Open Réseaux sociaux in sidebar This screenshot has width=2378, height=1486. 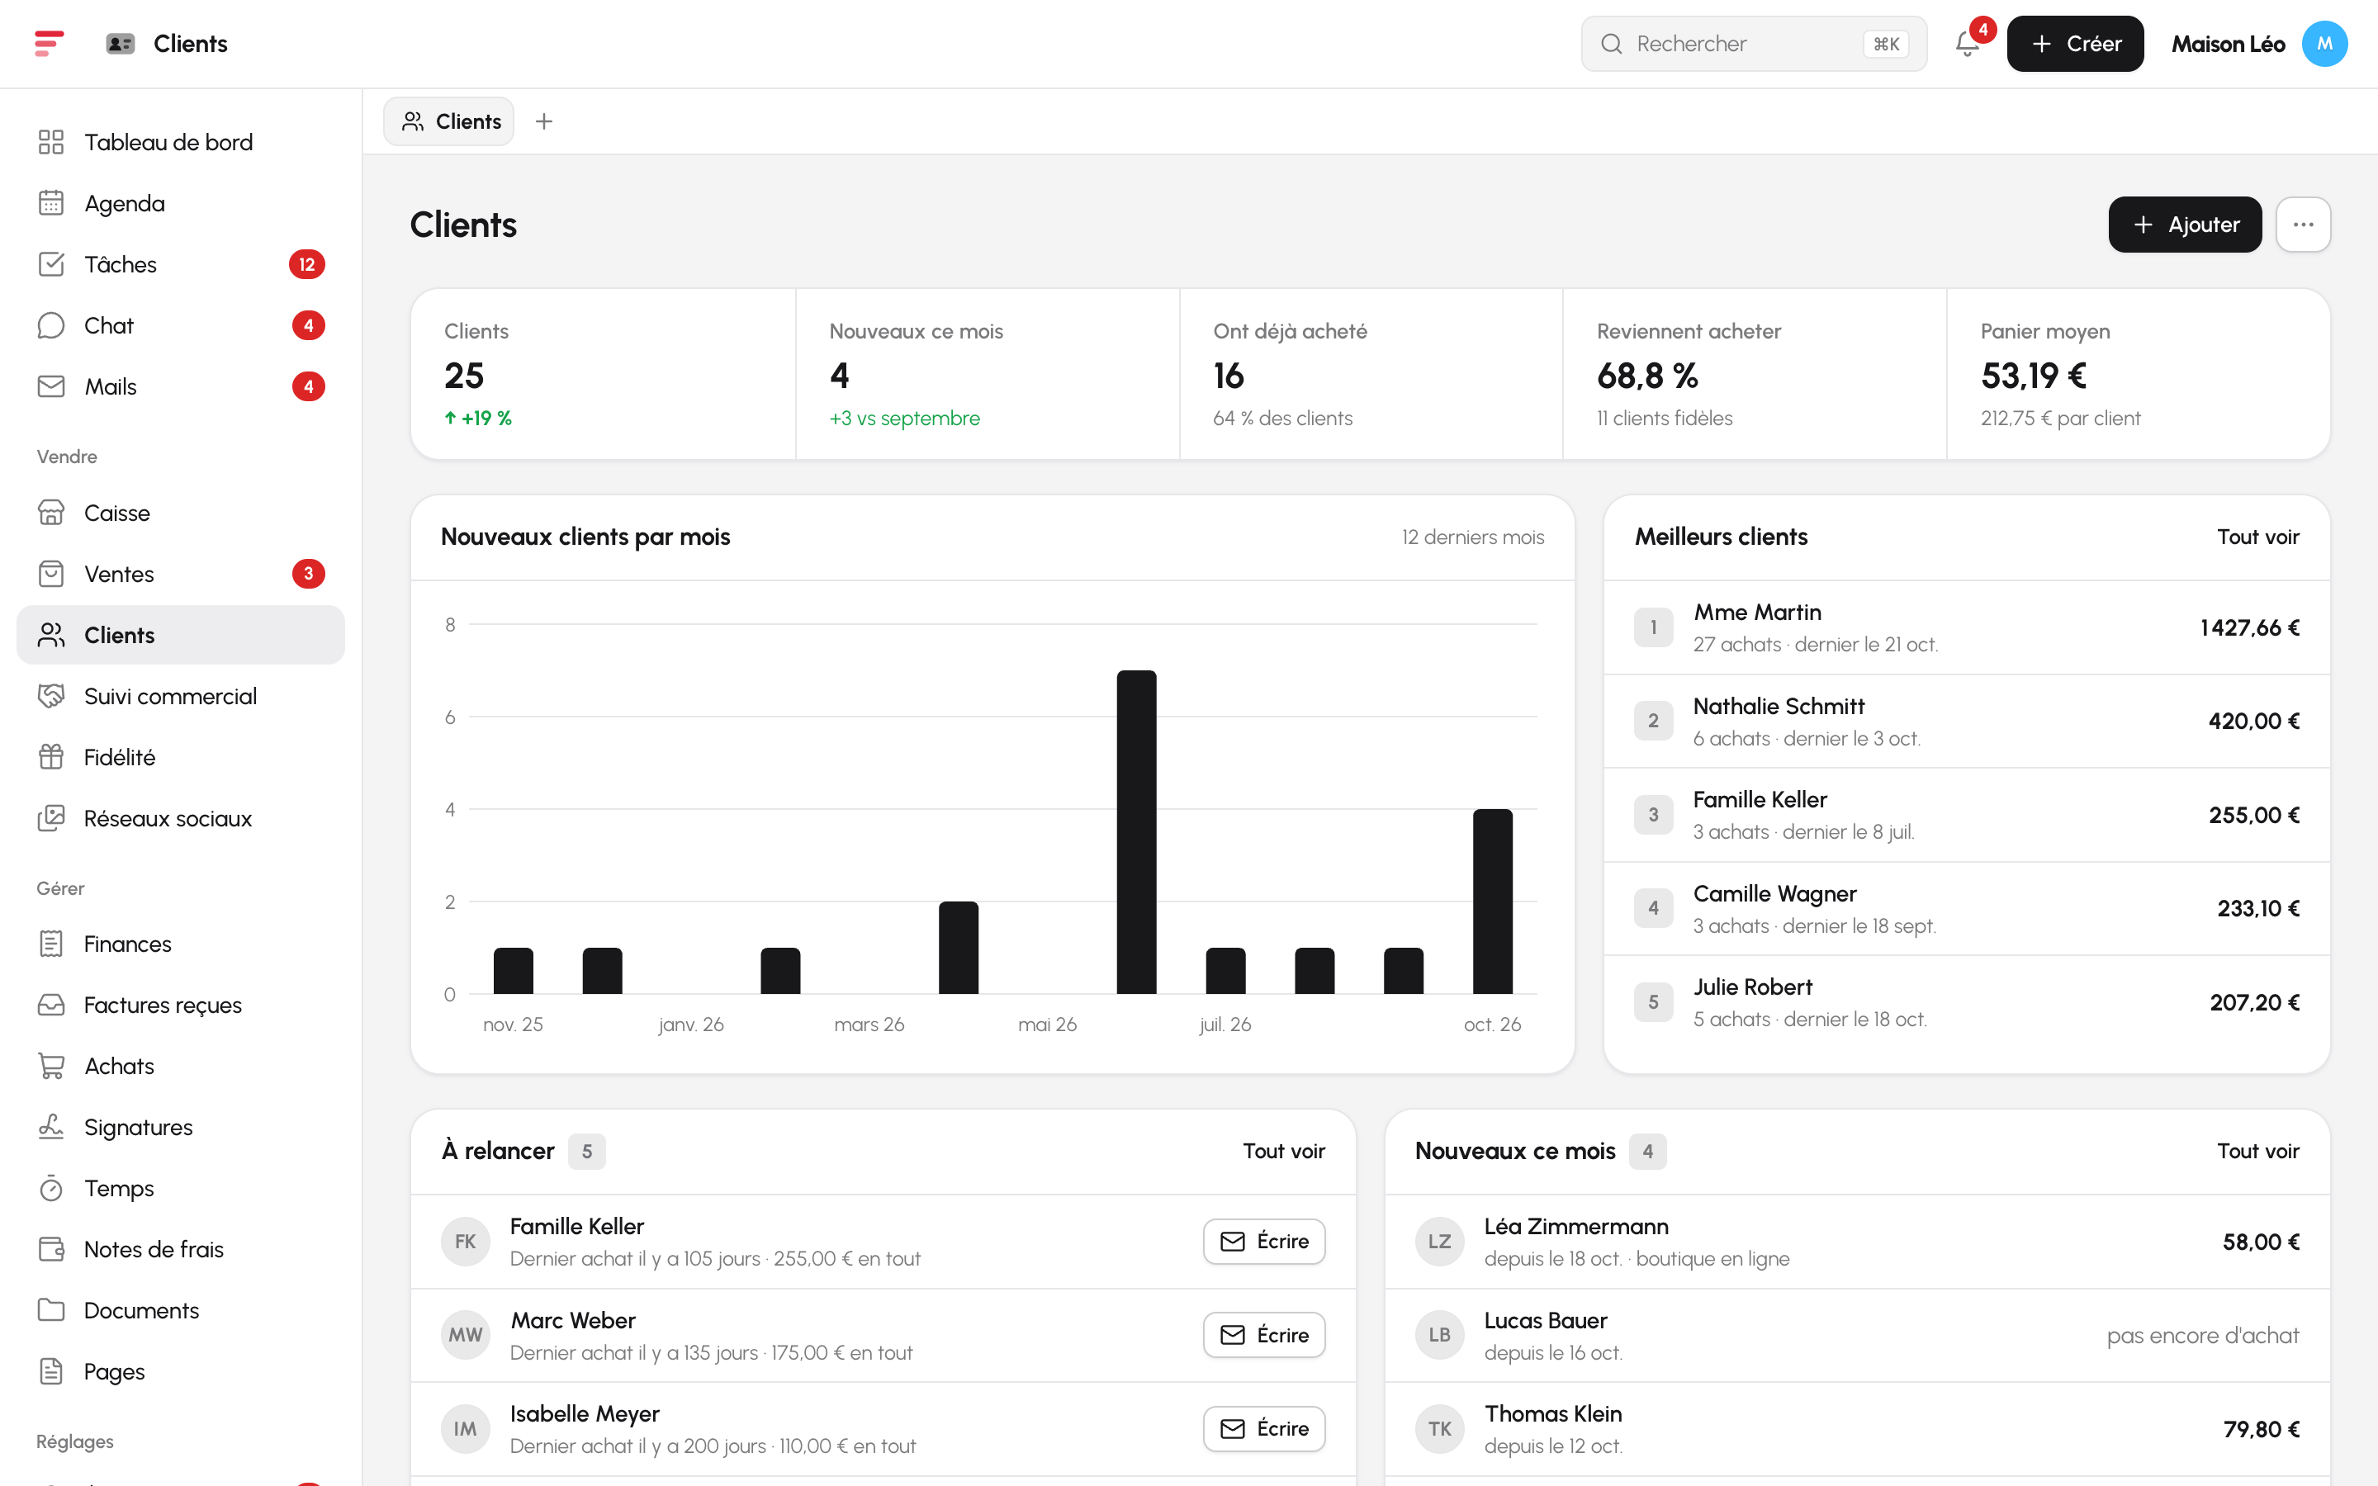(181, 819)
